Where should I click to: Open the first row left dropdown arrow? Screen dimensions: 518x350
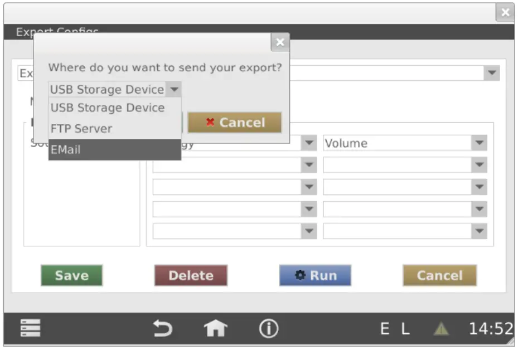click(309, 143)
